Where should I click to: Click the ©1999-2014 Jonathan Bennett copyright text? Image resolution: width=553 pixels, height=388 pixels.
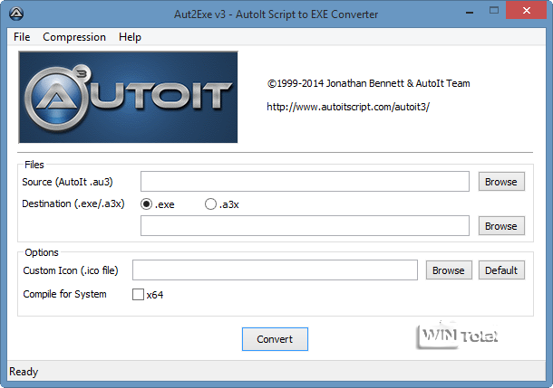[369, 83]
